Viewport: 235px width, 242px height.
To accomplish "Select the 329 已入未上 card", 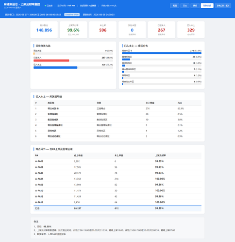I will coord(191,30).
